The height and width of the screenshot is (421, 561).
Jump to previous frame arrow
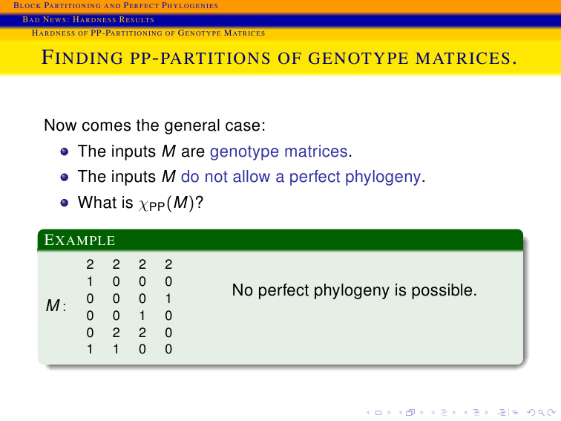pyautogui.click(x=401, y=413)
